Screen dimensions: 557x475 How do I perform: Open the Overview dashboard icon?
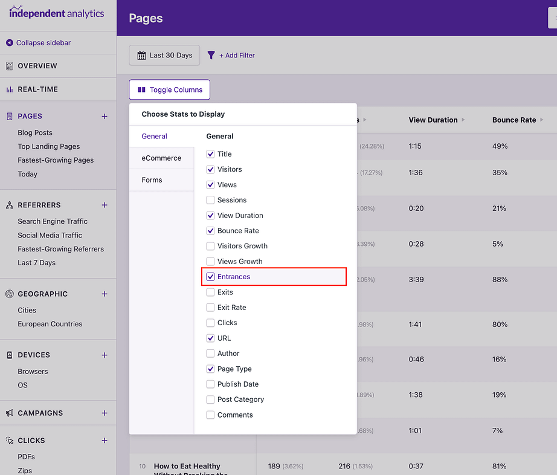tap(10, 66)
